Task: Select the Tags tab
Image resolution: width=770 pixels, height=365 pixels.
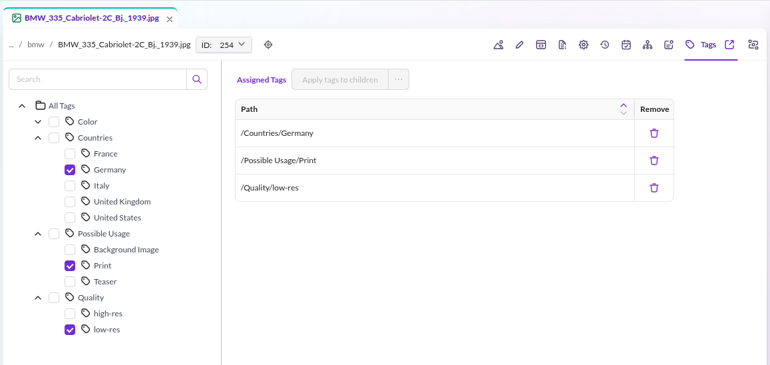Action: pos(701,45)
